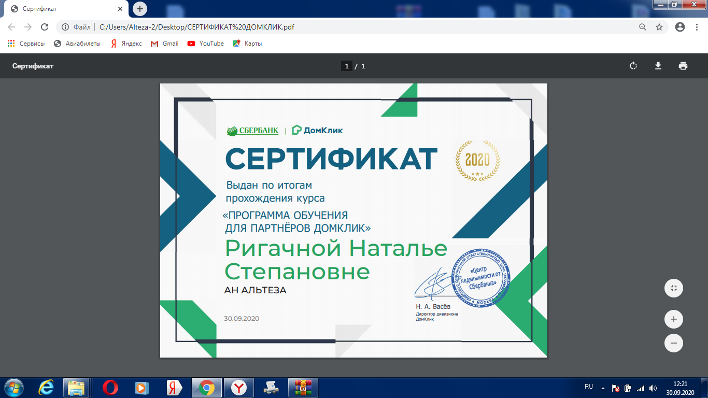Viewport: 708px width, 398px height.
Task: Bookmark this page with the star icon
Action: pyautogui.click(x=659, y=27)
